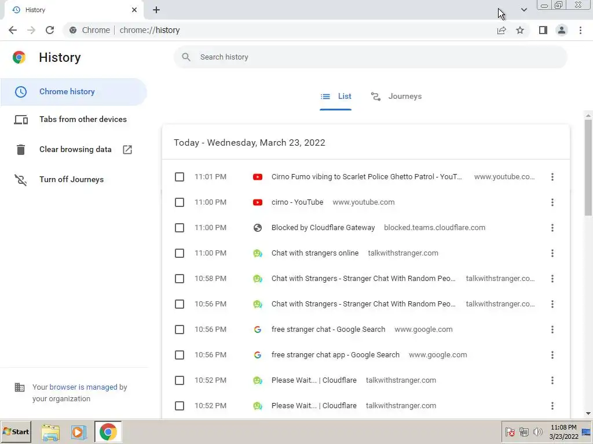Click the Tabs from other devices icon

pyautogui.click(x=21, y=120)
